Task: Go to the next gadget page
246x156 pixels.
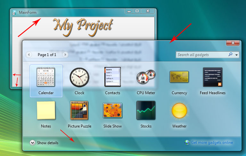Action: tap(65, 54)
